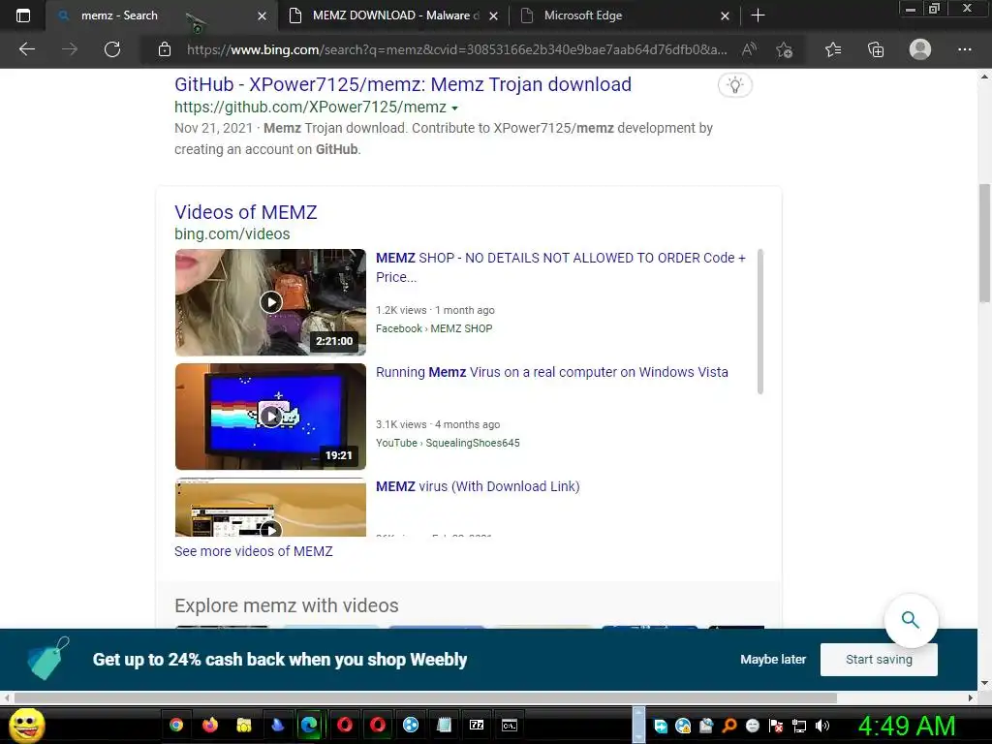The width and height of the screenshot is (992, 744).
Task: Click the Explore memz with videos heading
Action: (x=287, y=605)
